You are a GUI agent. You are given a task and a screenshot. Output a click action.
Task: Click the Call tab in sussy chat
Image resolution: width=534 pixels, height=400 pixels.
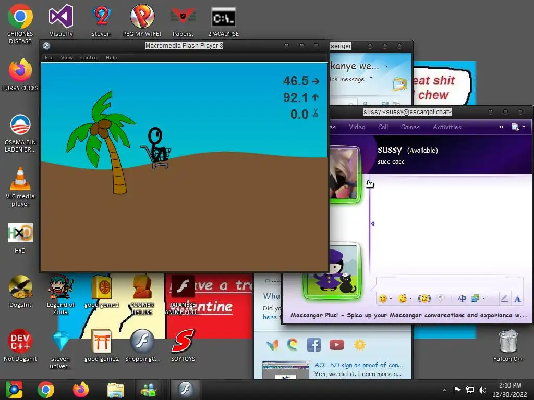pos(383,127)
